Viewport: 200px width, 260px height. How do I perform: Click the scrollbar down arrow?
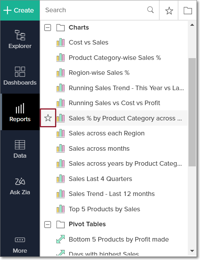tap(192, 251)
